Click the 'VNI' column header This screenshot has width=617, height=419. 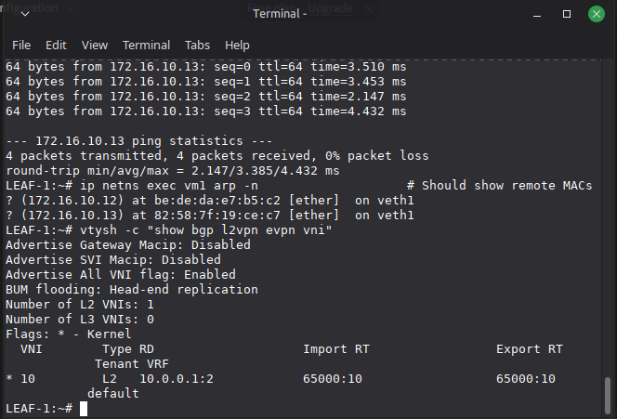[x=32, y=349]
